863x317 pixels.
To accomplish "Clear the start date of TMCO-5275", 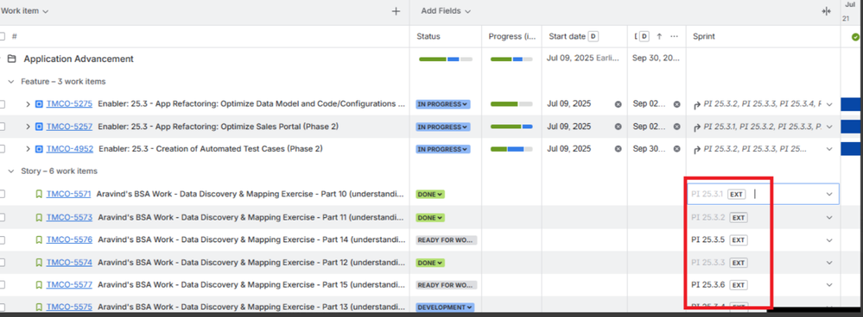I will [x=618, y=104].
